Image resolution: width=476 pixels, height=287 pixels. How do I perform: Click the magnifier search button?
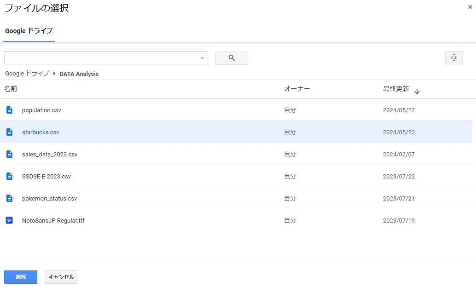tap(231, 58)
